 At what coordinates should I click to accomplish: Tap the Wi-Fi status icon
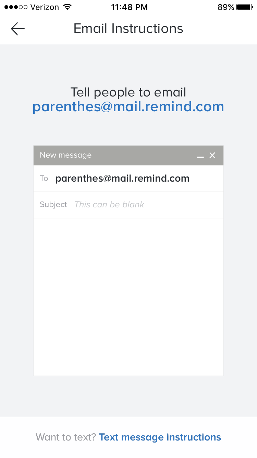pos(68,7)
